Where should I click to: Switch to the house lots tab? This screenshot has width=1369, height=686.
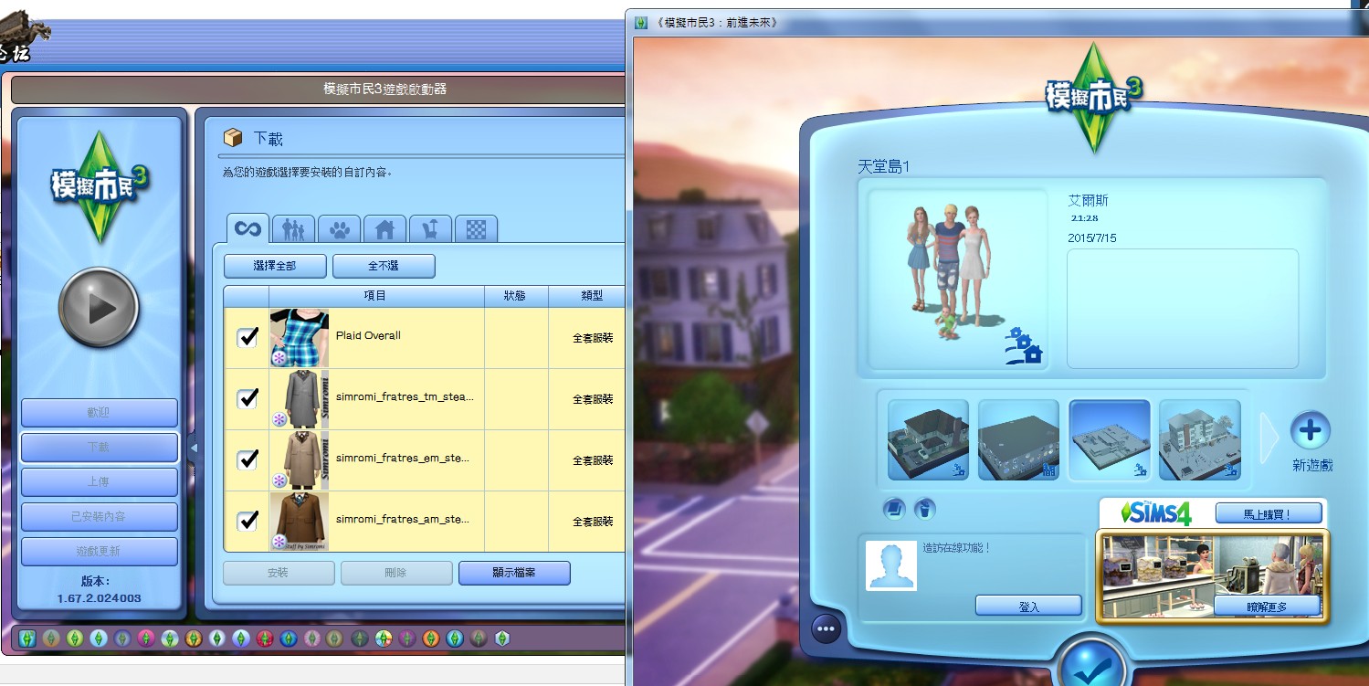click(384, 229)
